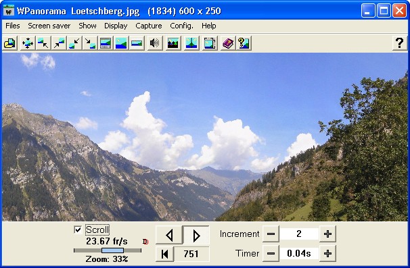Click the center image icon with four arrows

coord(28,43)
